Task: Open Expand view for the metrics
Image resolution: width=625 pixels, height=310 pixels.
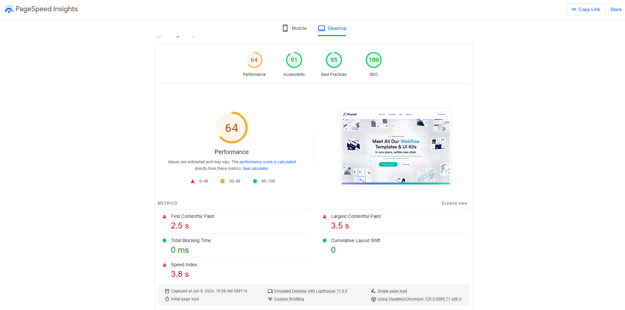Action: (x=454, y=203)
